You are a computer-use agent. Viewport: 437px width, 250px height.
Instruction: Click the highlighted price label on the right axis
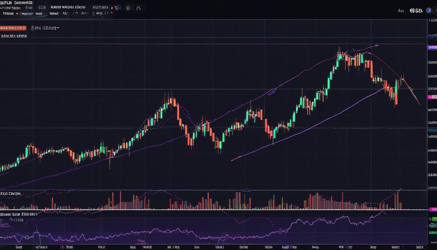point(432,47)
